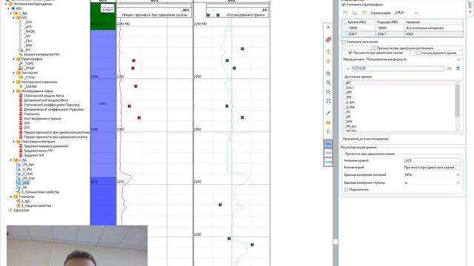Open 2_Упругие свойства plot under Планшеты
The width and height of the screenshot is (474, 266).
click(x=36, y=205)
